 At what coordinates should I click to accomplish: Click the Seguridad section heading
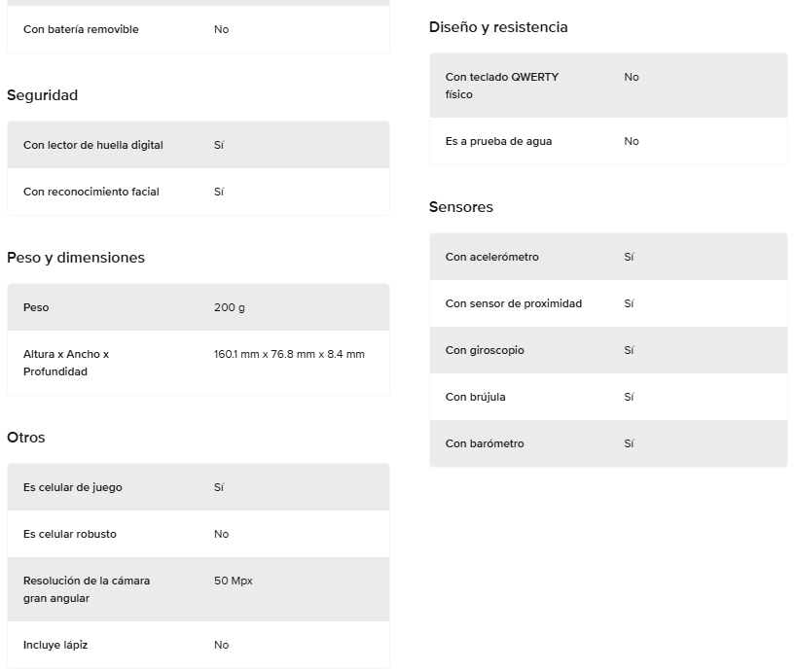(42, 95)
